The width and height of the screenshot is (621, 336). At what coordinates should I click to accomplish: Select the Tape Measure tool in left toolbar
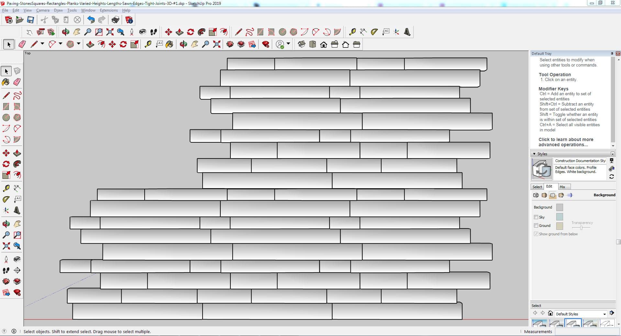pos(6,188)
